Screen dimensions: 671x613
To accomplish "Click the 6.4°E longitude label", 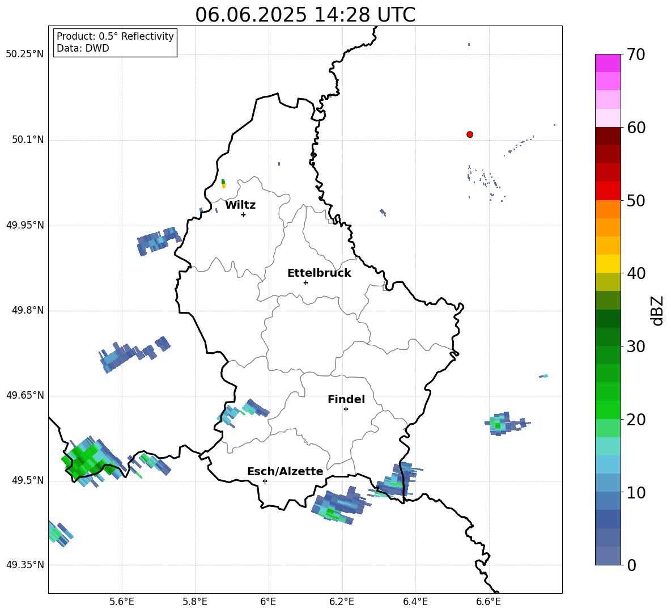I will click(x=415, y=602).
